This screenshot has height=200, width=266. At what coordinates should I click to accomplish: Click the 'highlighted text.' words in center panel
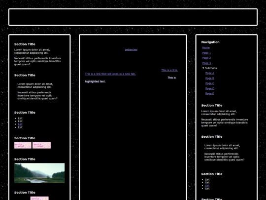coord(95,81)
